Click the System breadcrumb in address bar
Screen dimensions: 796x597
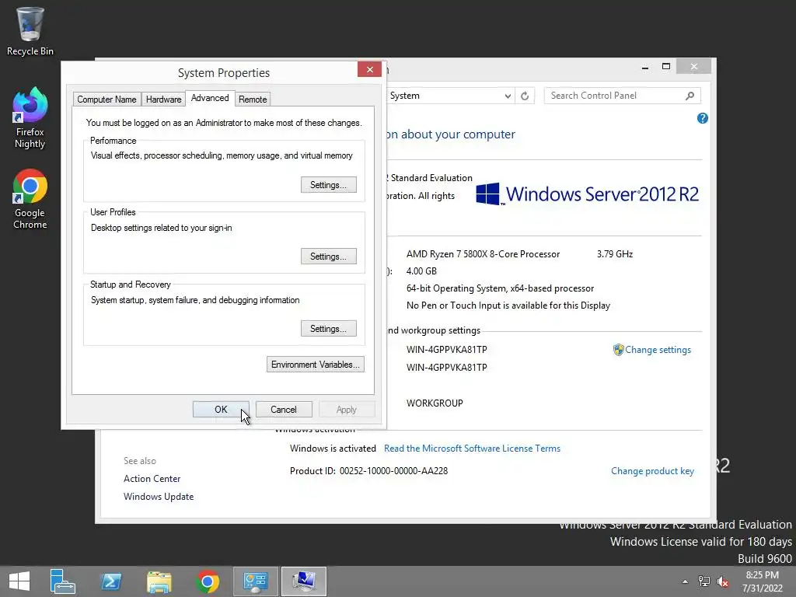tap(404, 96)
